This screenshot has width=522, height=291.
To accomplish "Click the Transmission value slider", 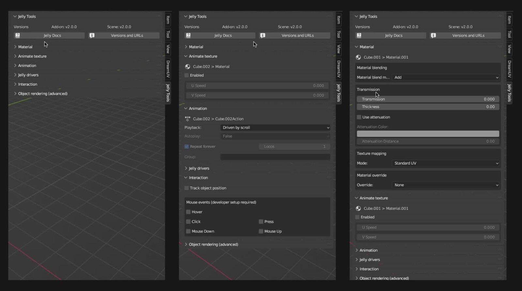I will [x=428, y=99].
